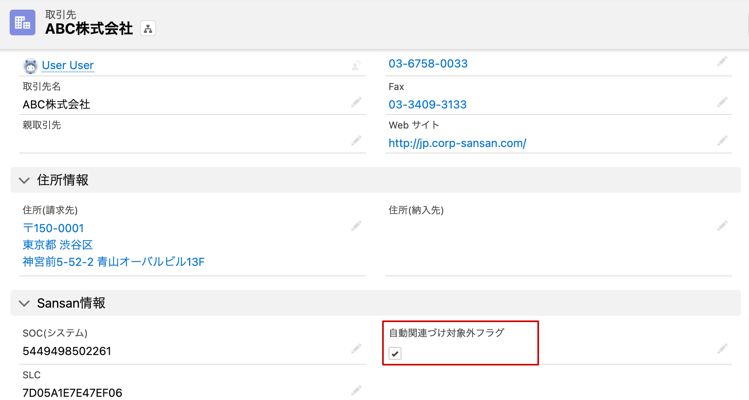Click the edit pencil for Web サイト
Image resolution: width=749 pixels, height=400 pixels.
[x=722, y=141]
